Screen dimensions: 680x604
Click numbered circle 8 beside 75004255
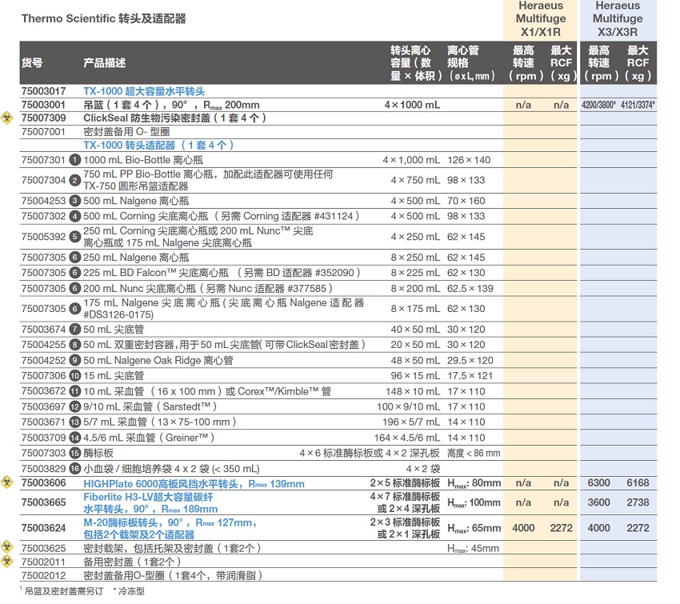tap(75, 345)
